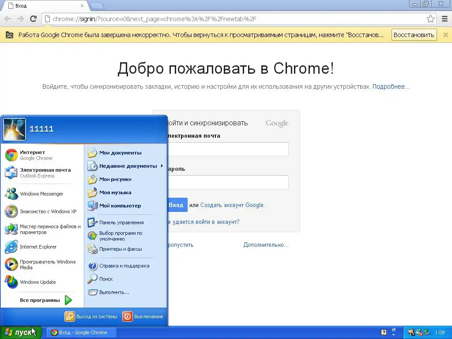Image resolution: width=452 pixels, height=339 pixels.
Task: Open Google Chrome from Start menu
Action: [11, 155]
